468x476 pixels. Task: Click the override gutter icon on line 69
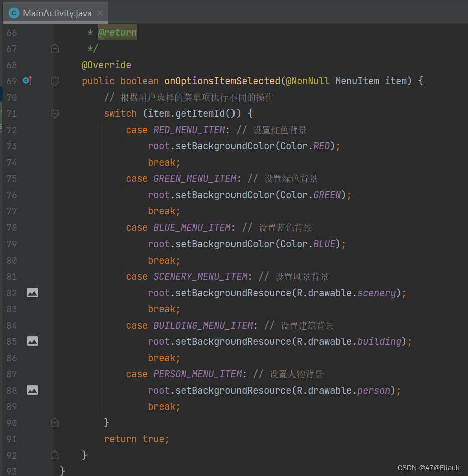[28, 81]
